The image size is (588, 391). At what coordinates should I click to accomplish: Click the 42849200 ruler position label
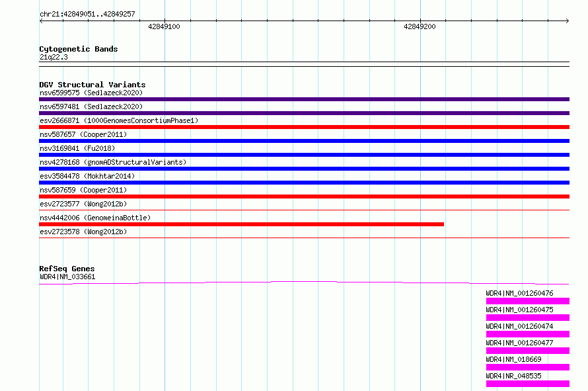[x=420, y=26]
